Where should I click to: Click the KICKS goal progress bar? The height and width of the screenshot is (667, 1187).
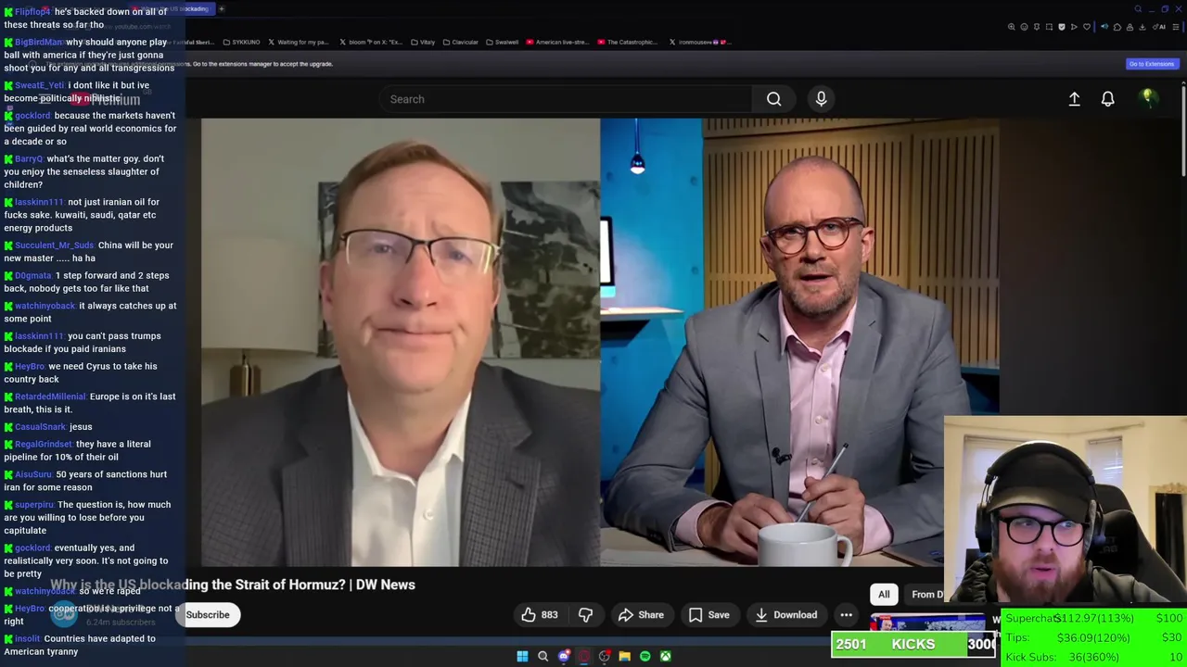pyautogui.click(x=914, y=645)
